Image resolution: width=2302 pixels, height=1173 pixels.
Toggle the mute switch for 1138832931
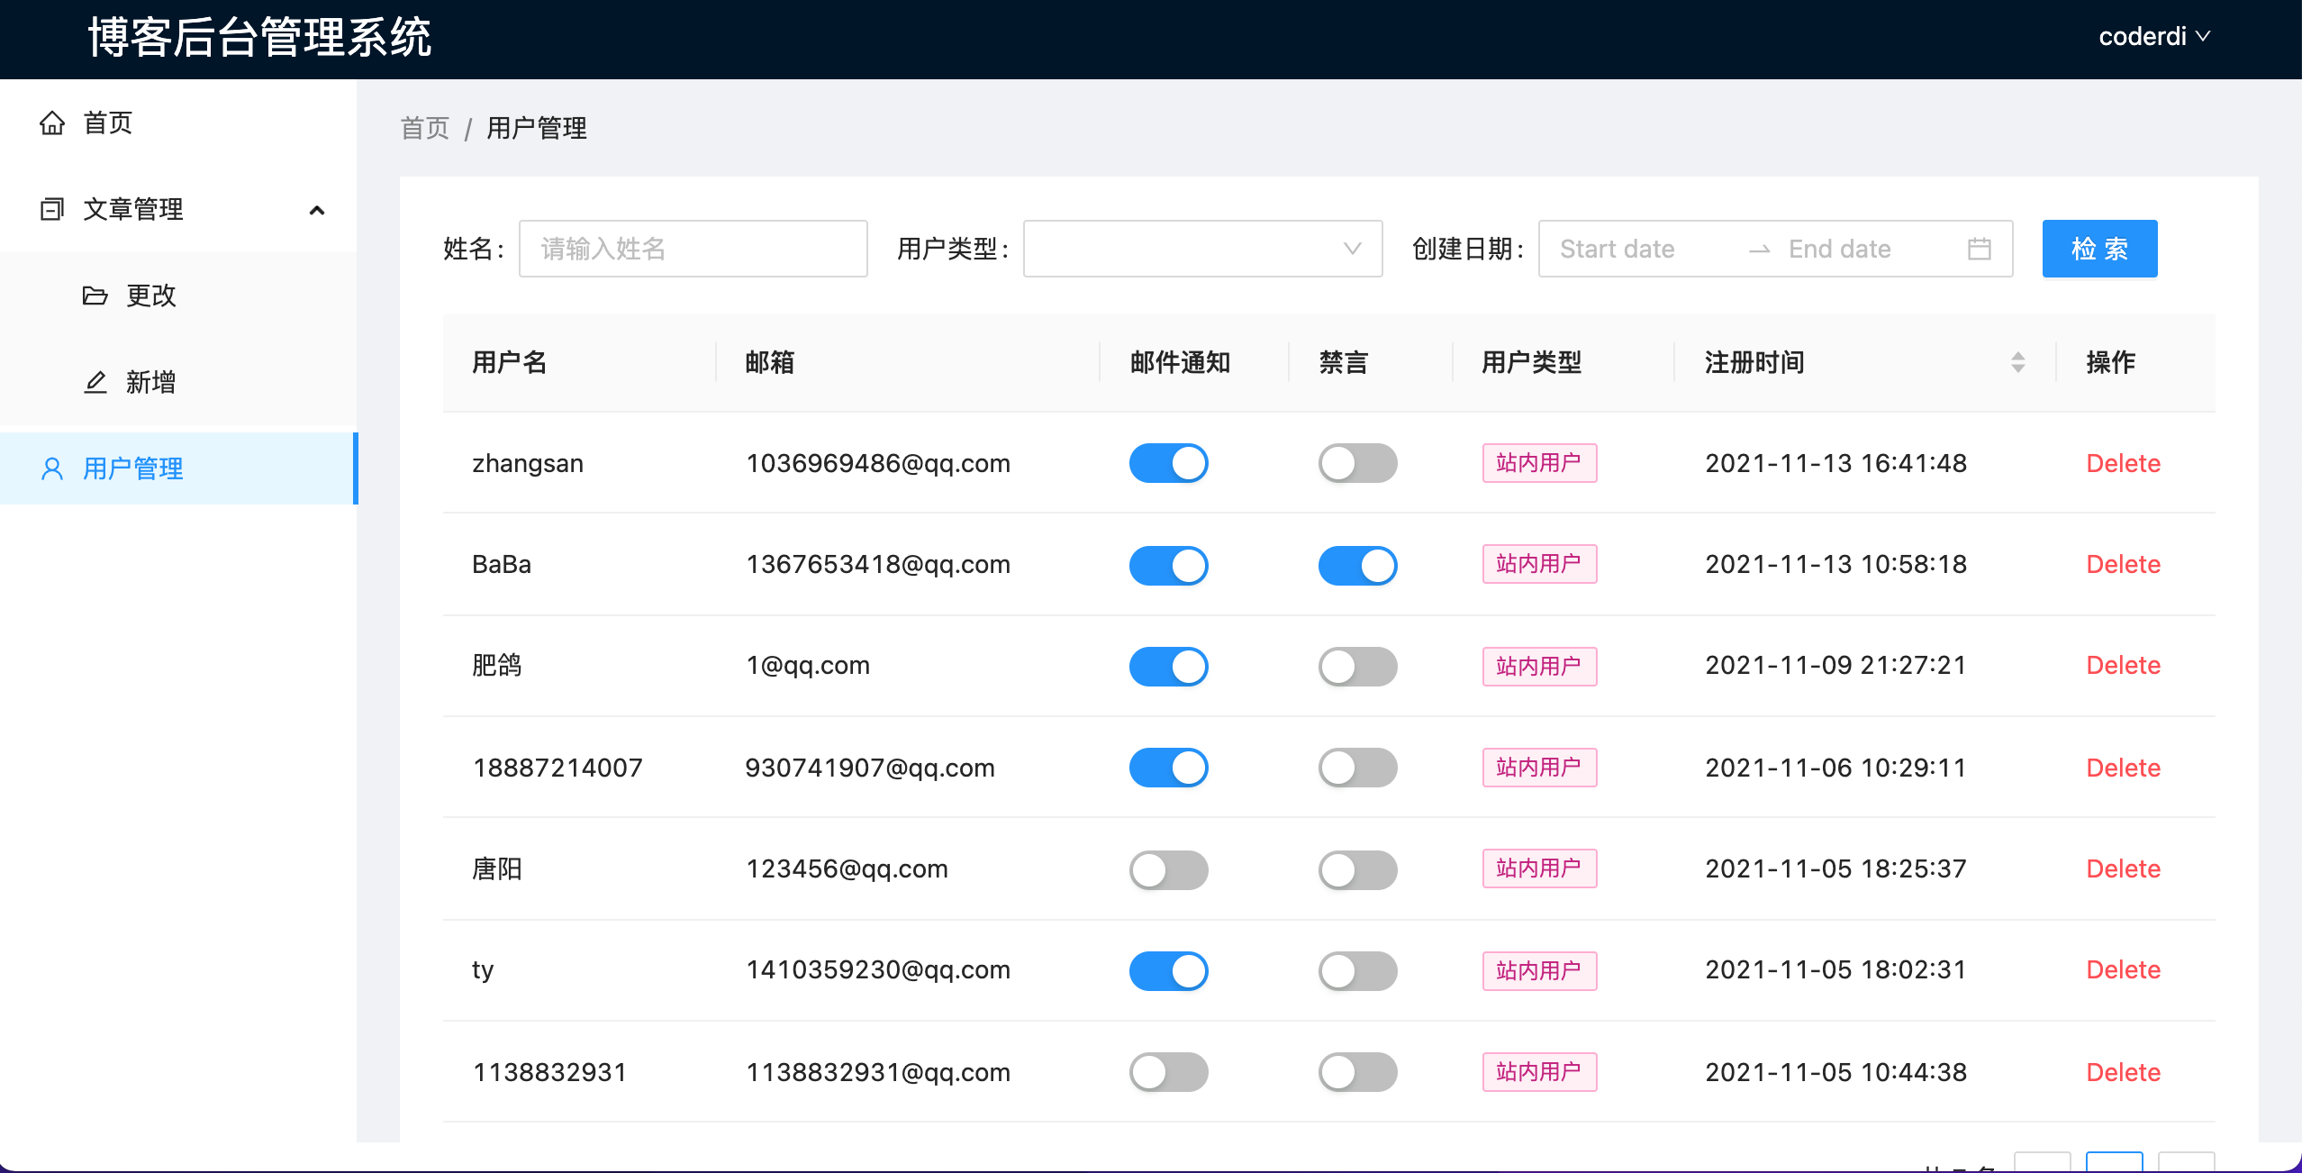(x=1357, y=1072)
